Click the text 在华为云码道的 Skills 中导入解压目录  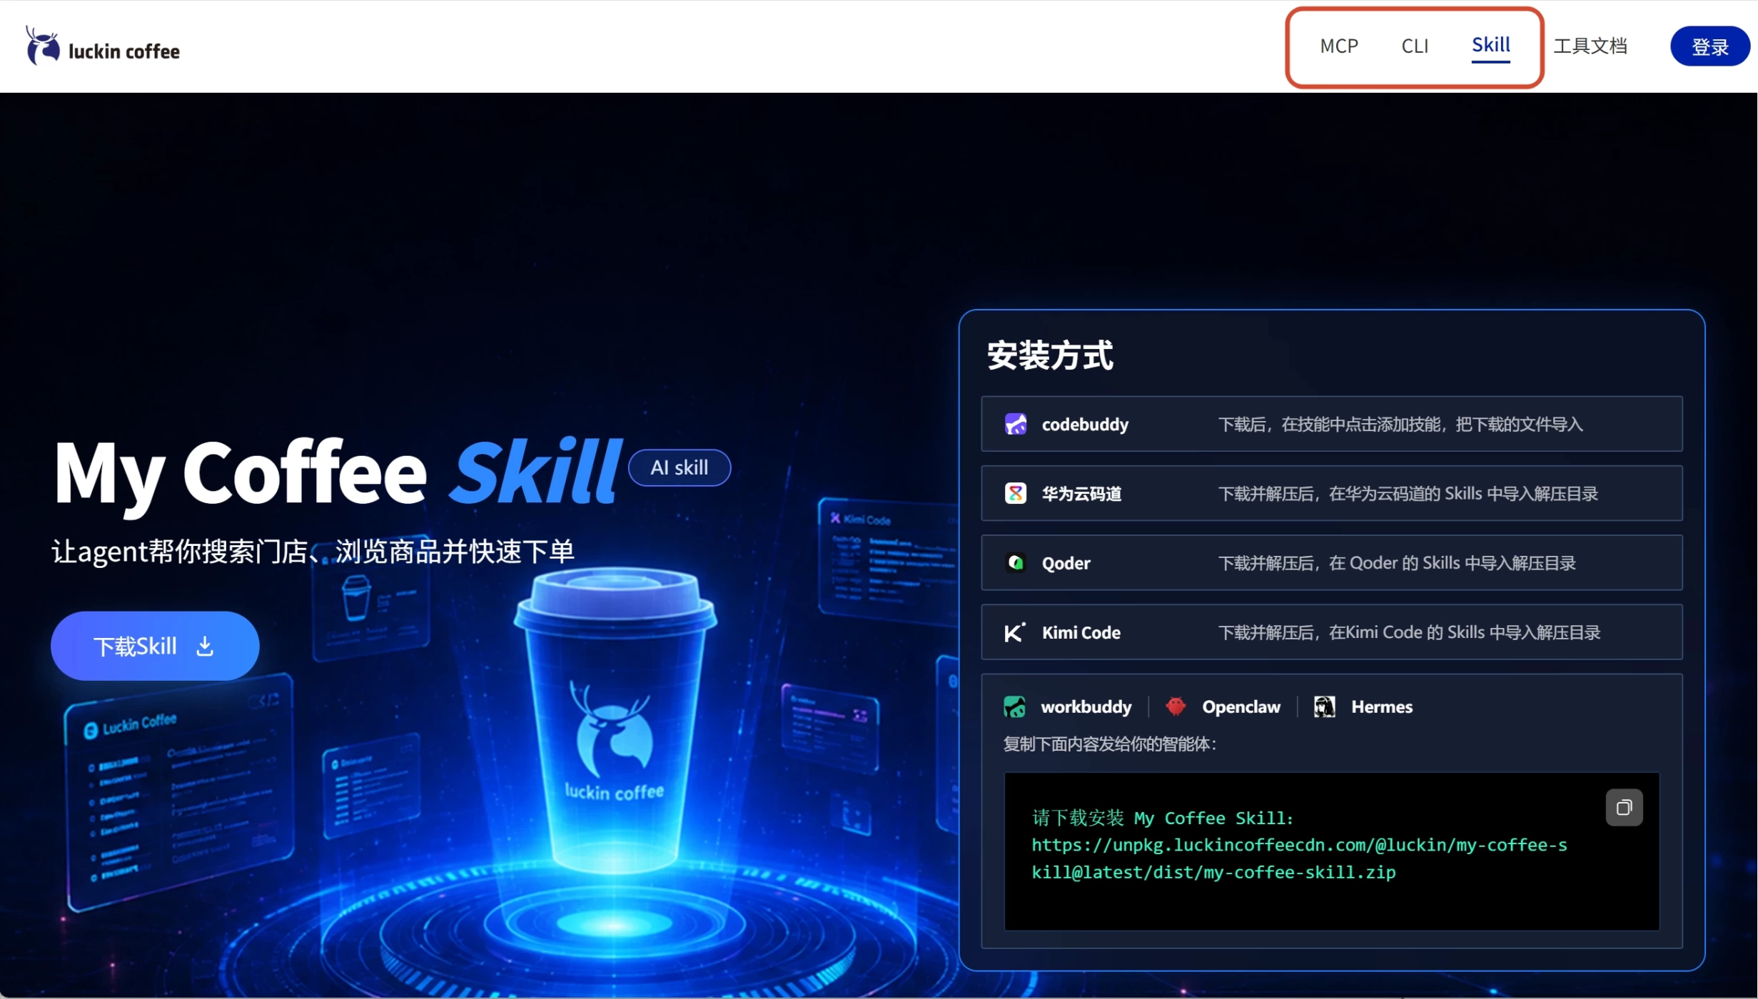[x=1463, y=494]
